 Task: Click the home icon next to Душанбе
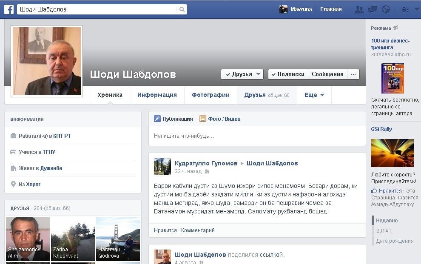pos(13,168)
